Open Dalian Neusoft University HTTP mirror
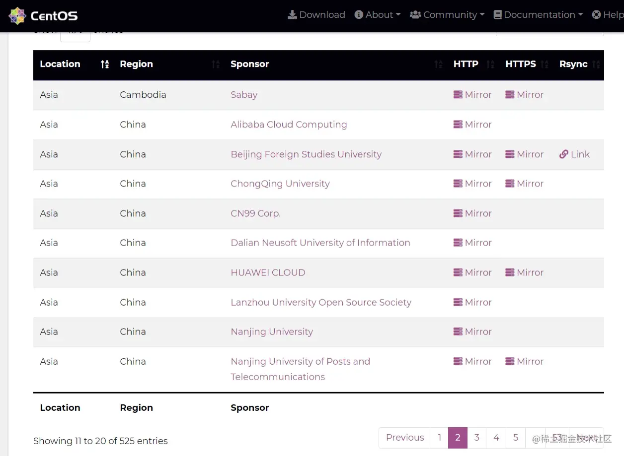This screenshot has width=624, height=456. [x=472, y=243]
